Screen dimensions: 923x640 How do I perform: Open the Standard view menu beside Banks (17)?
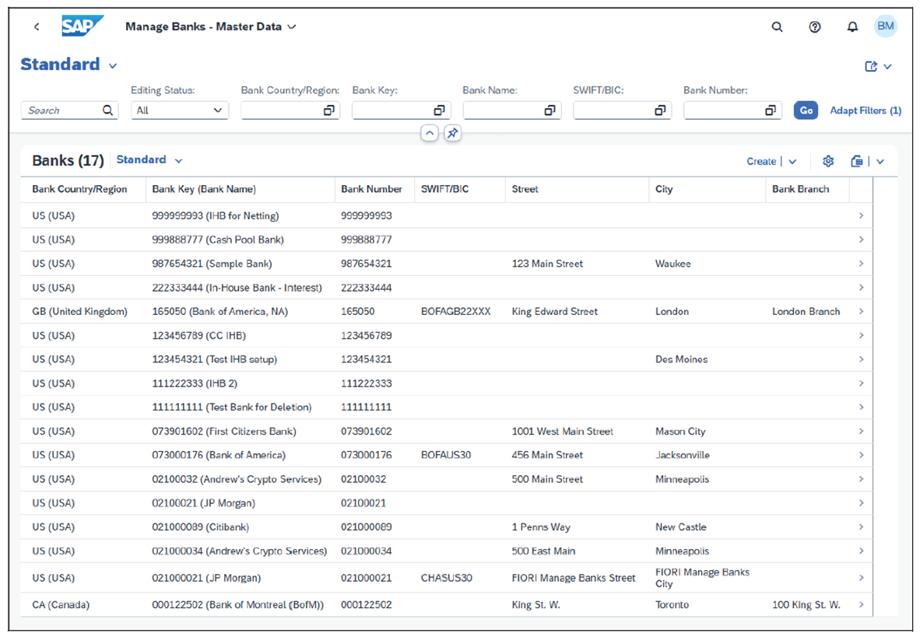coord(148,160)
